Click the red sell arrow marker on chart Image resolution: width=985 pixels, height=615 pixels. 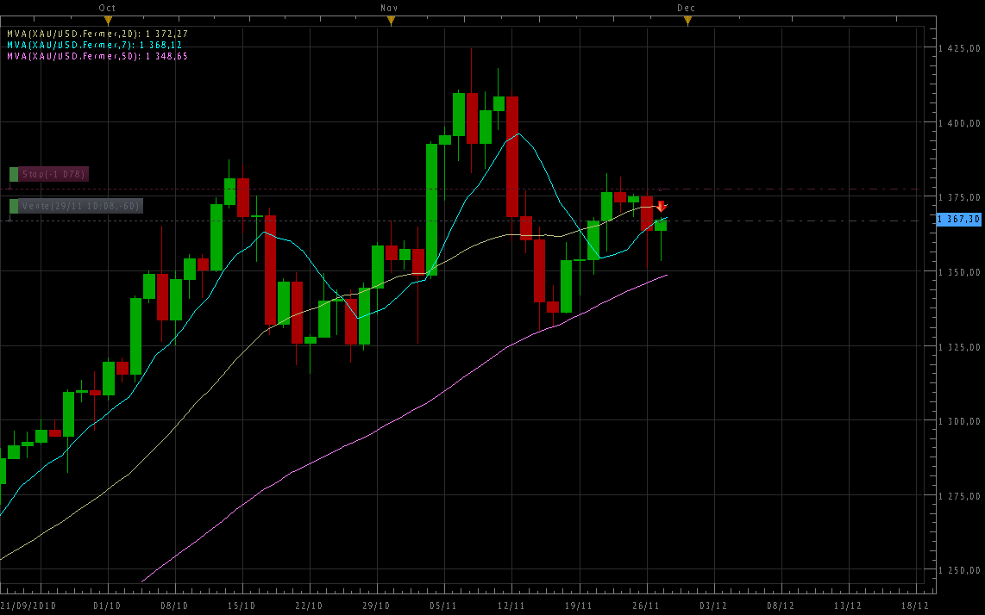pyautogui.click(x=661, y=206)
